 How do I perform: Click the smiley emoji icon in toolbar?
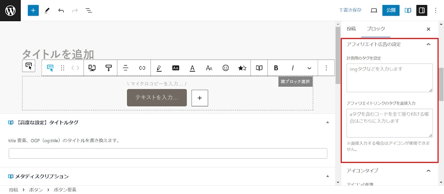coord(226,68)
